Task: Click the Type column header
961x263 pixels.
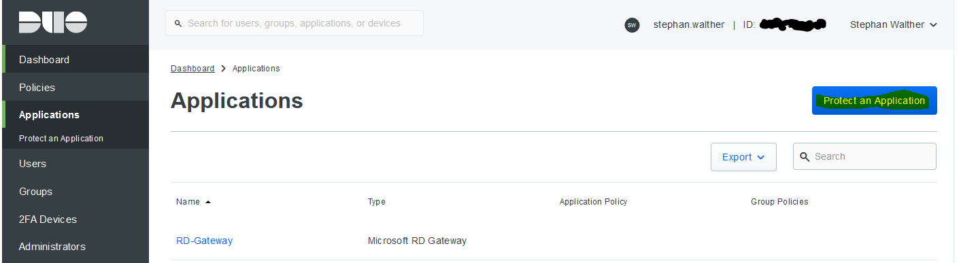Action: [377, 202]
